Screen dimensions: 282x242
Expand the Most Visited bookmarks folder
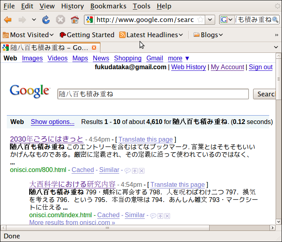click(28, 35)
